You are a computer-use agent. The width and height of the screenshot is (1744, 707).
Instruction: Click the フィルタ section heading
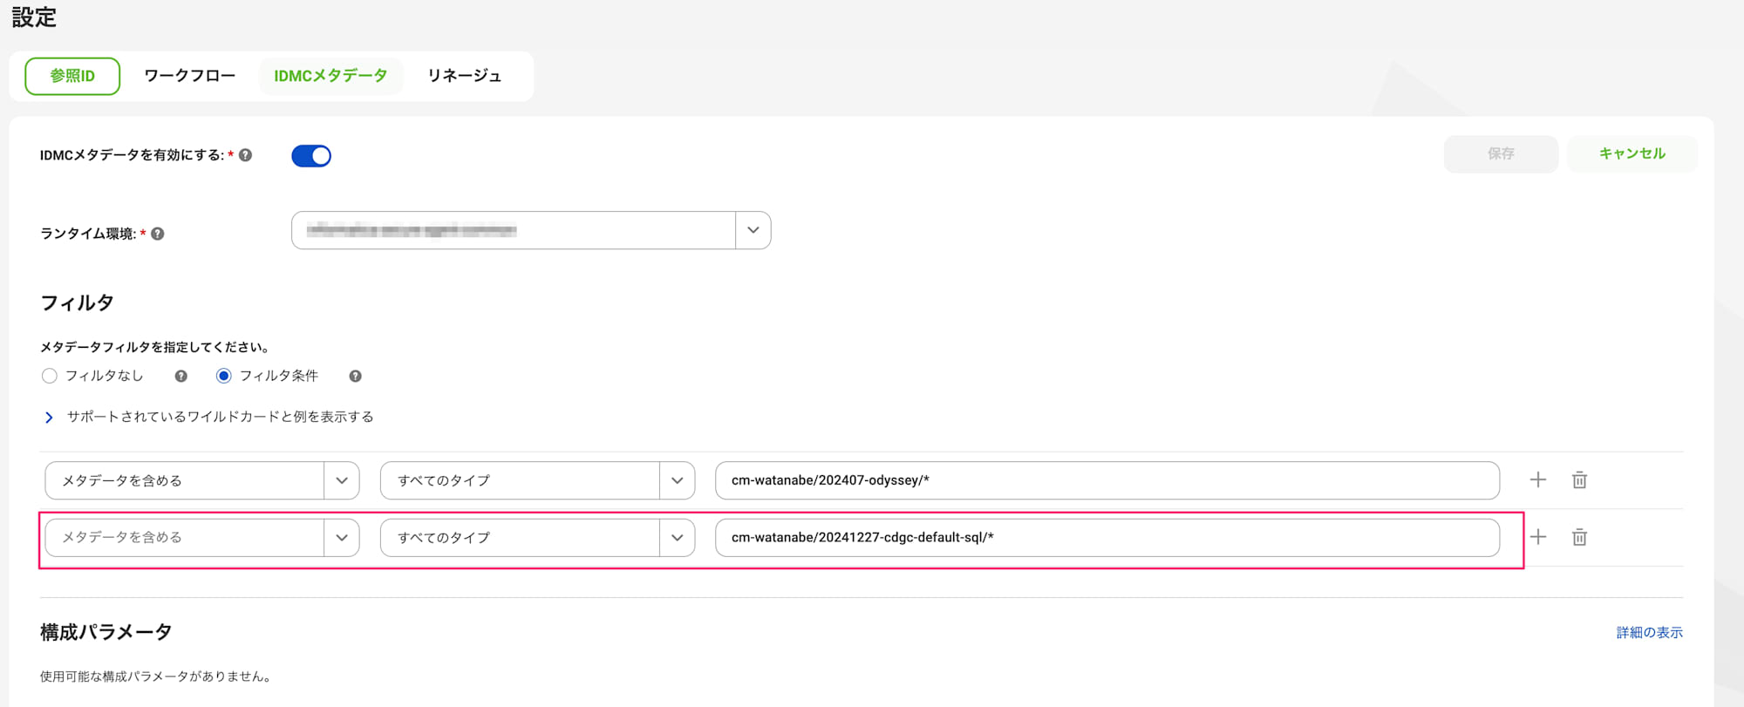(77, 303)
